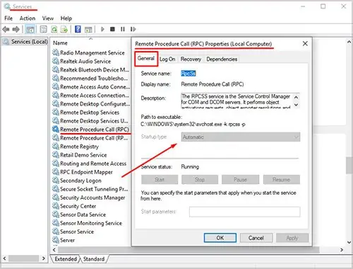Image resolution: width=353 pixels, height=269 pixels.
Task: Click gear icon of Server service
Action: (56, 240)
